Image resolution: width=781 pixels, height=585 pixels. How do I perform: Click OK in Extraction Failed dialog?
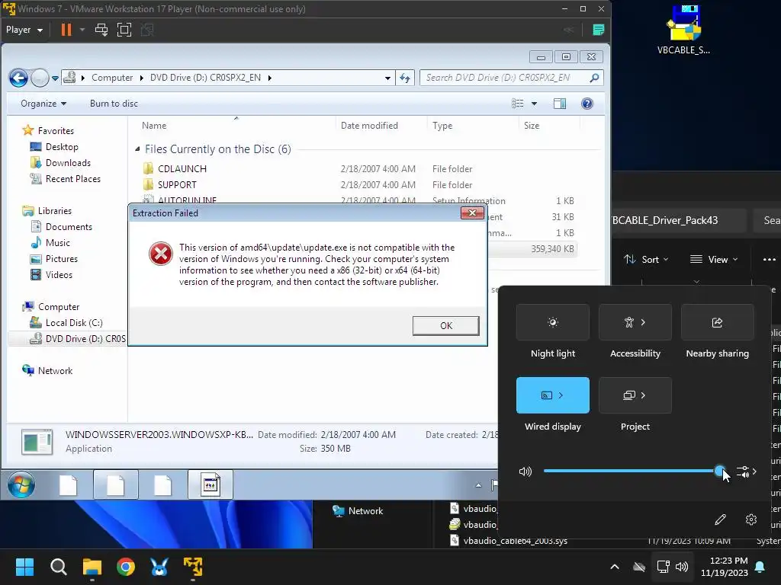click(445, 325)
